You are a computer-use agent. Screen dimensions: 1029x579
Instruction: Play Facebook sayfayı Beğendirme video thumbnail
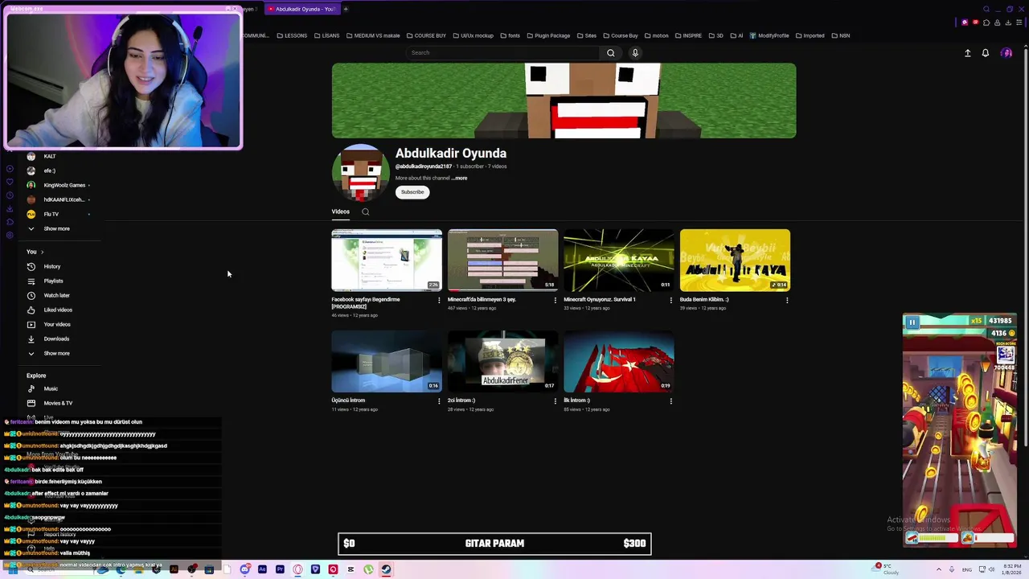[387, 260]
